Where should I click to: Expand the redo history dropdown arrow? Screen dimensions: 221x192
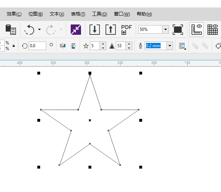coord(61,29)
